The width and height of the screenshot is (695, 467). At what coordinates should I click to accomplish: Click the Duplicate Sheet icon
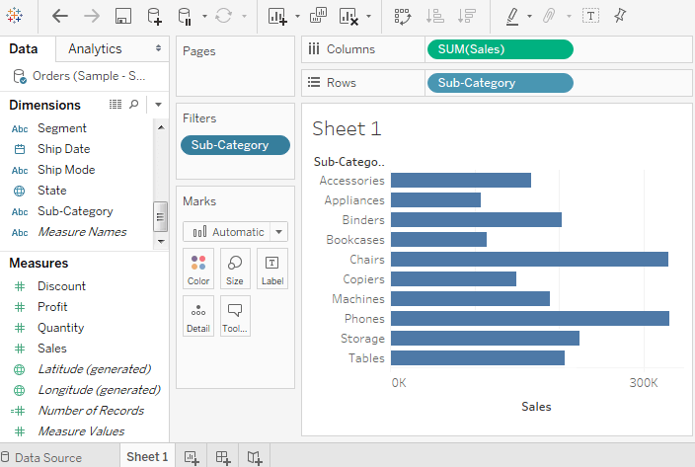pyautogui.click(x=318, y=16)
